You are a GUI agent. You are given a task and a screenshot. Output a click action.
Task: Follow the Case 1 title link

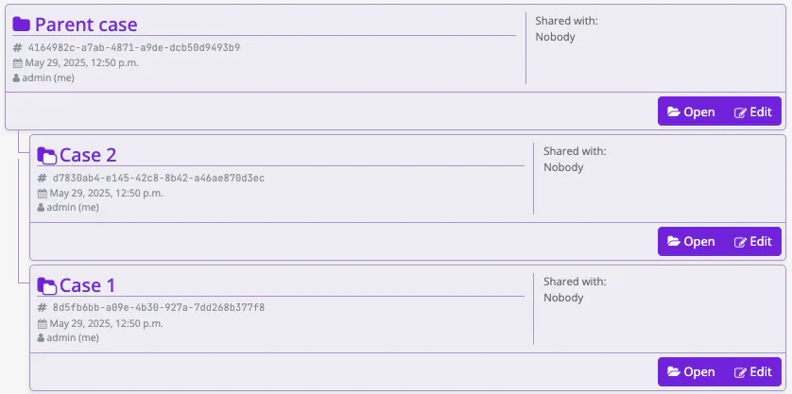pos(87,285)
